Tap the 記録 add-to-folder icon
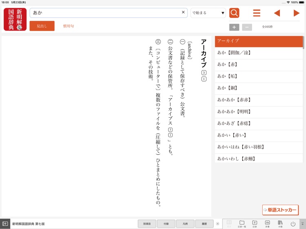Screen dimensions: 306x229 coord(255,224)
